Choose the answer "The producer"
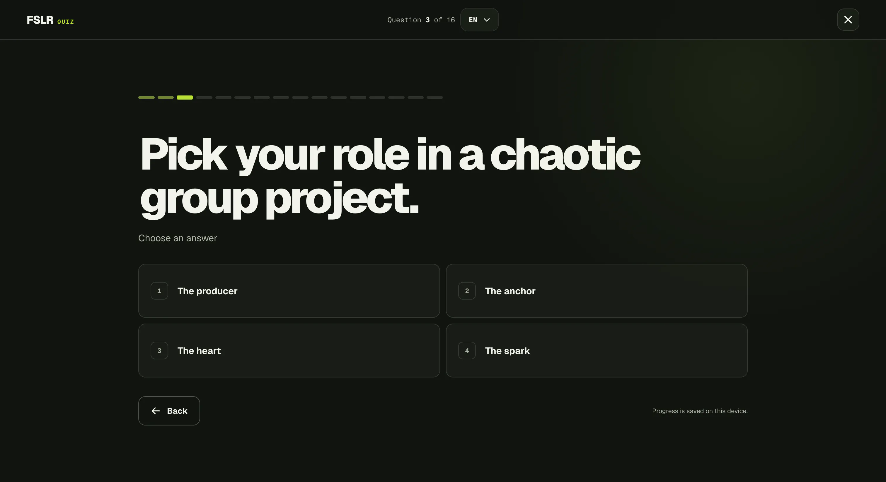The width and height of the screenshot is (886, 482). (289, 291)
